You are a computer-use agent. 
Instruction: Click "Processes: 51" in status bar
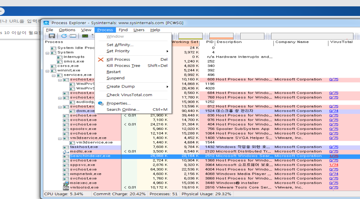click(x=164, y=194)
